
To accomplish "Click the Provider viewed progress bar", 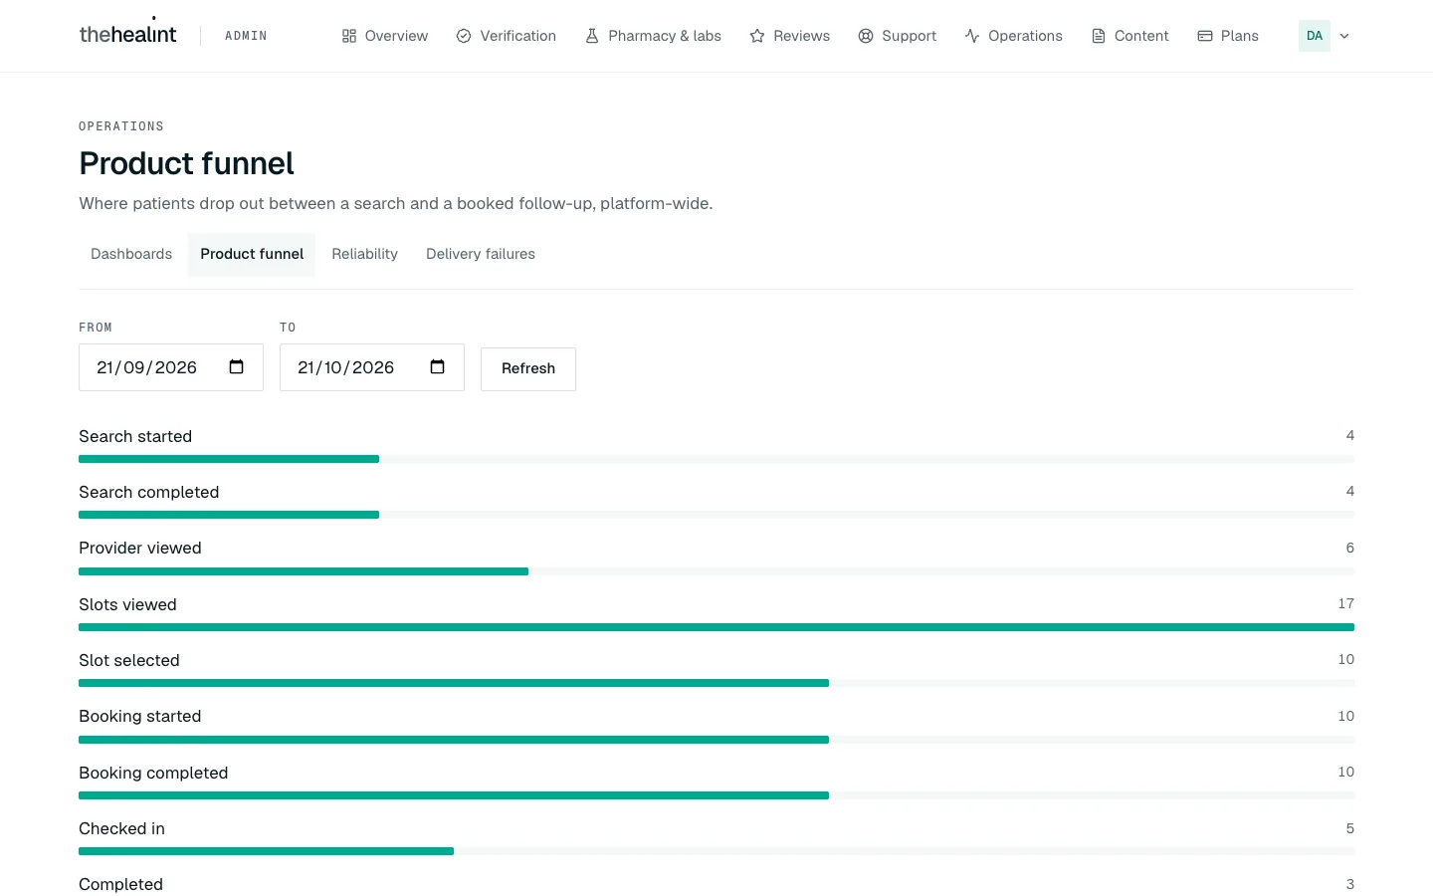I will pos(716,571).
